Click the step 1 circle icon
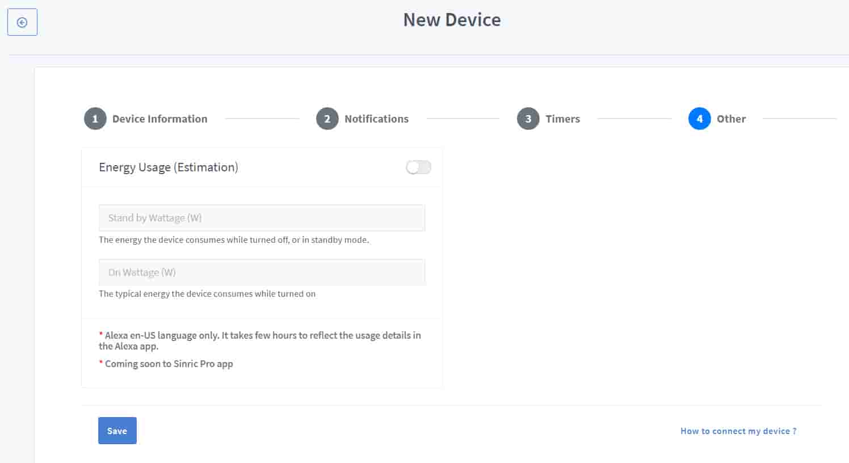Viewport: 849px width, 463px height. point(95,119)
